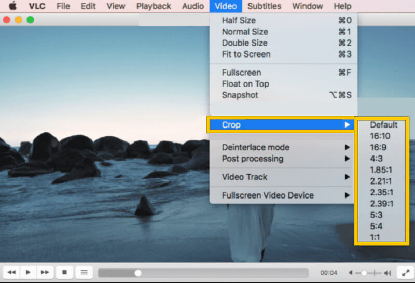The width and height of the screenshot is (415, 283).
Task: Open the playlist view icon
Action: coord(84,272)
